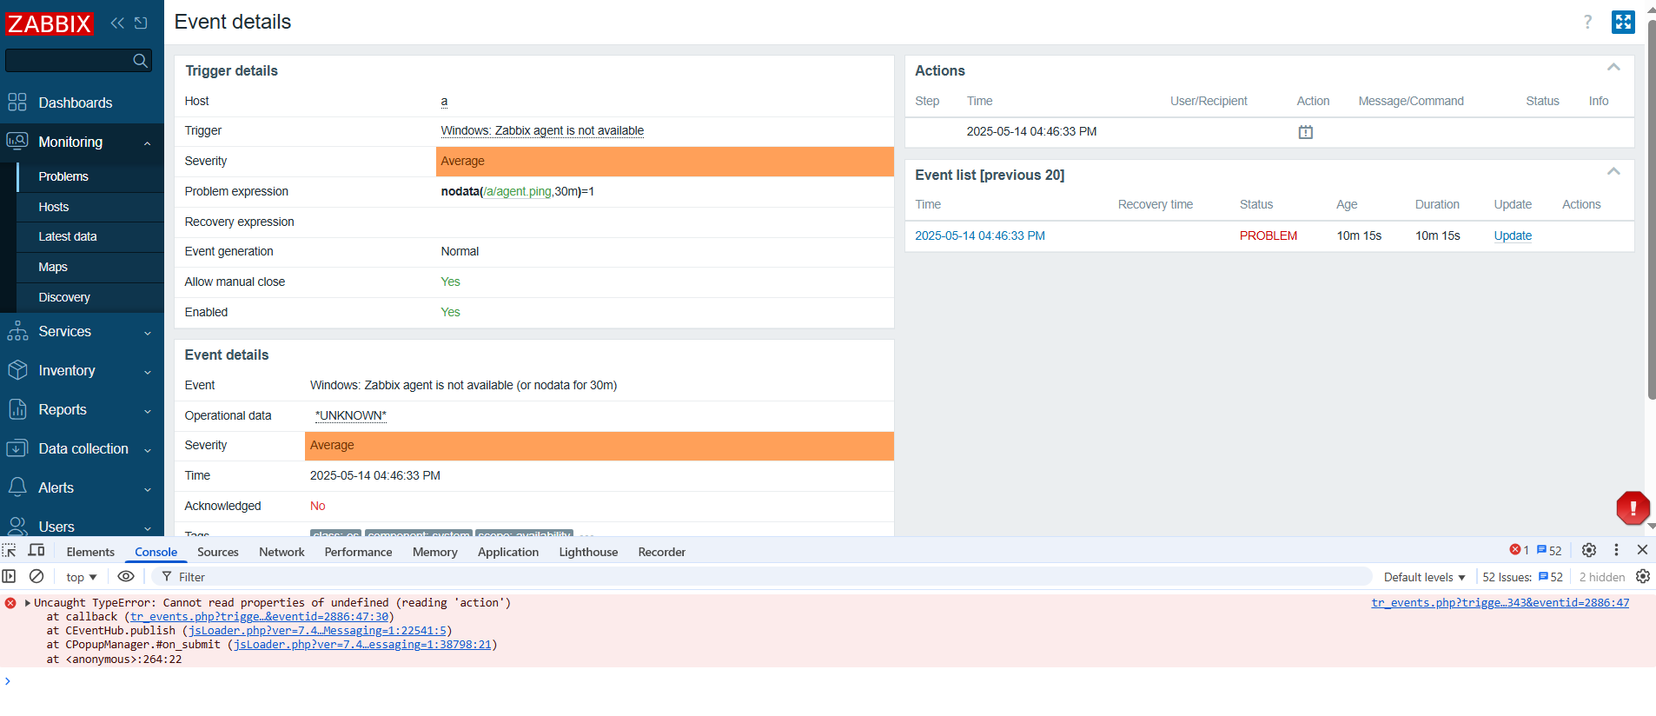Open console settings gear beside hidden count
Screen dimensions: 1656x716
click(1642, 576)
